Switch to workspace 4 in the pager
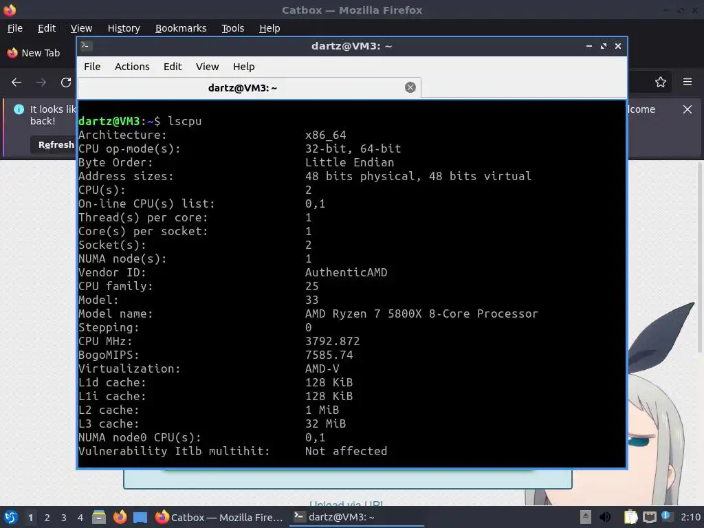The height and width of the screenshot is (528, 704). (x=80, y=518)
